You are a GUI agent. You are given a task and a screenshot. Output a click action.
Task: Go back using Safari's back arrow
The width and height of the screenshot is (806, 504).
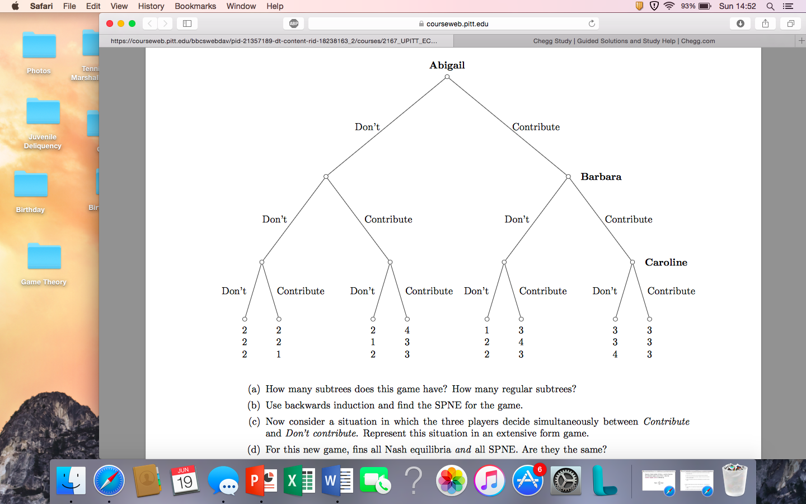(x=149, y=24)
